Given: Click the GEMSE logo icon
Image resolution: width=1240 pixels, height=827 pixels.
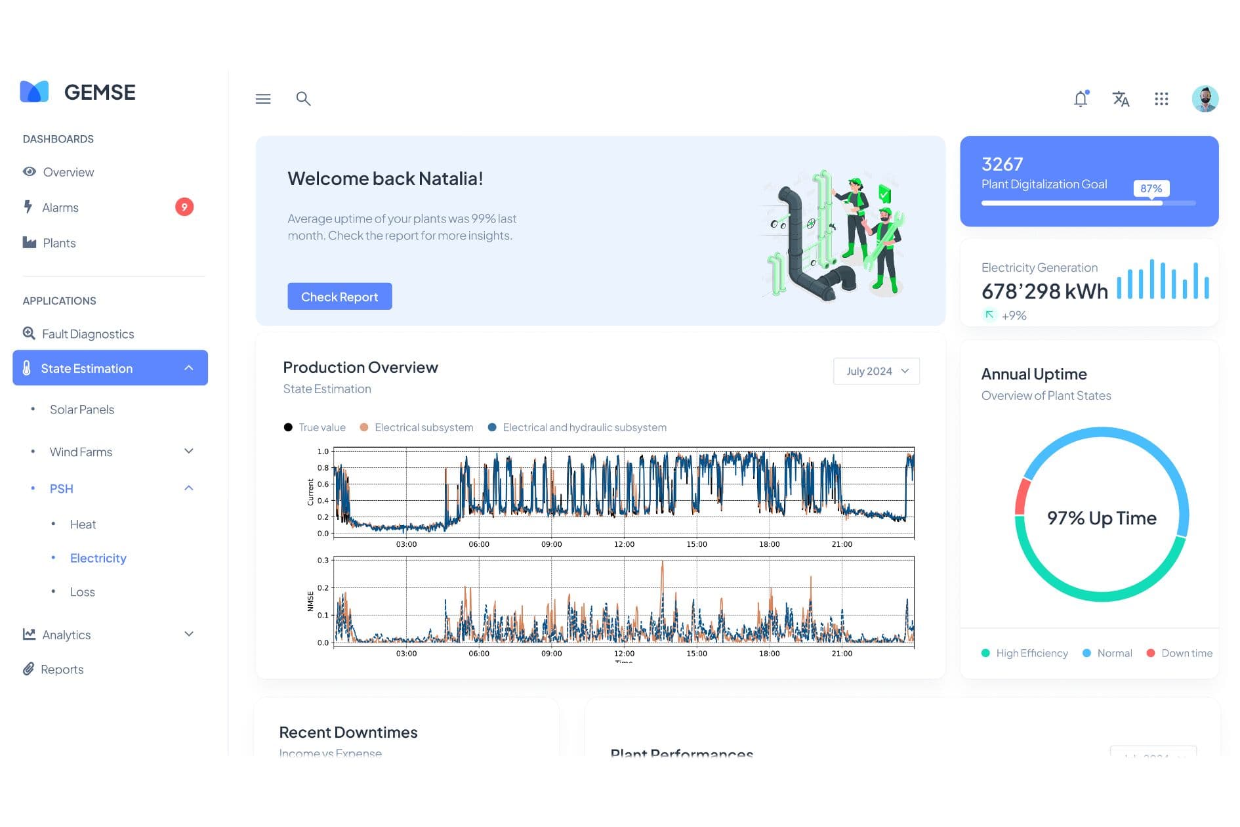Looking at the screenshot, I should 35,92.
